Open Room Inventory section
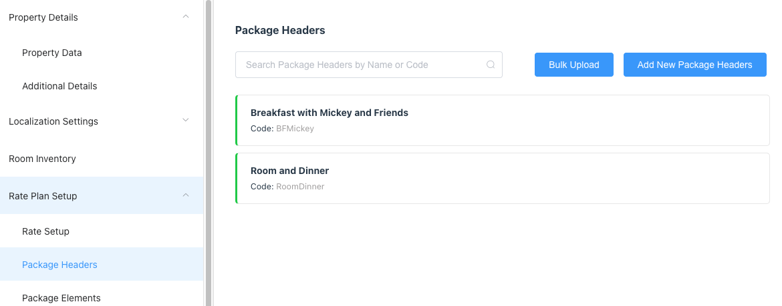This screenshot has height=306, width=782. pos(42,159)
